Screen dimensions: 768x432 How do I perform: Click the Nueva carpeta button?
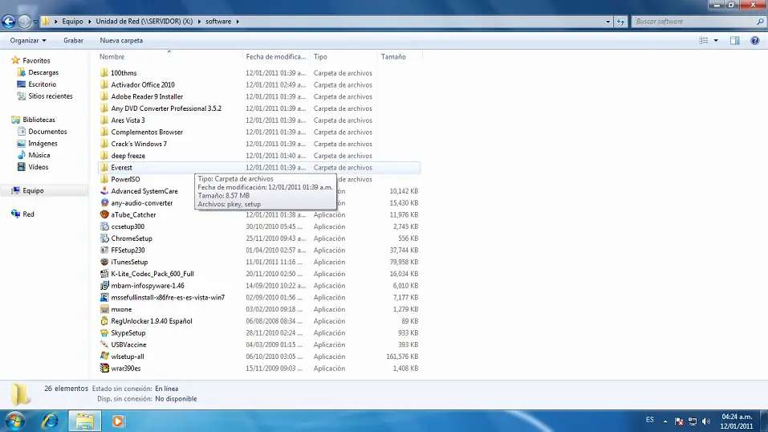coord(121,40)
